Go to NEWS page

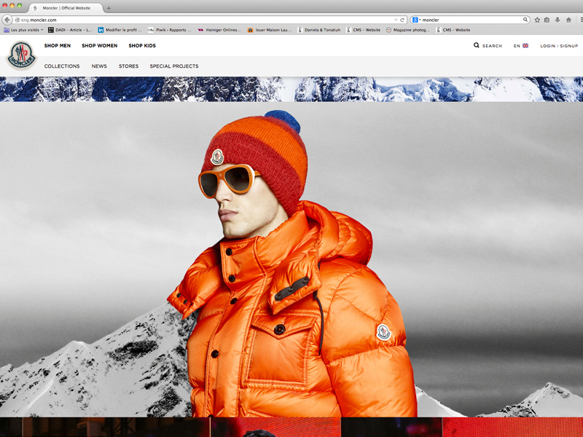pos(99,66)
